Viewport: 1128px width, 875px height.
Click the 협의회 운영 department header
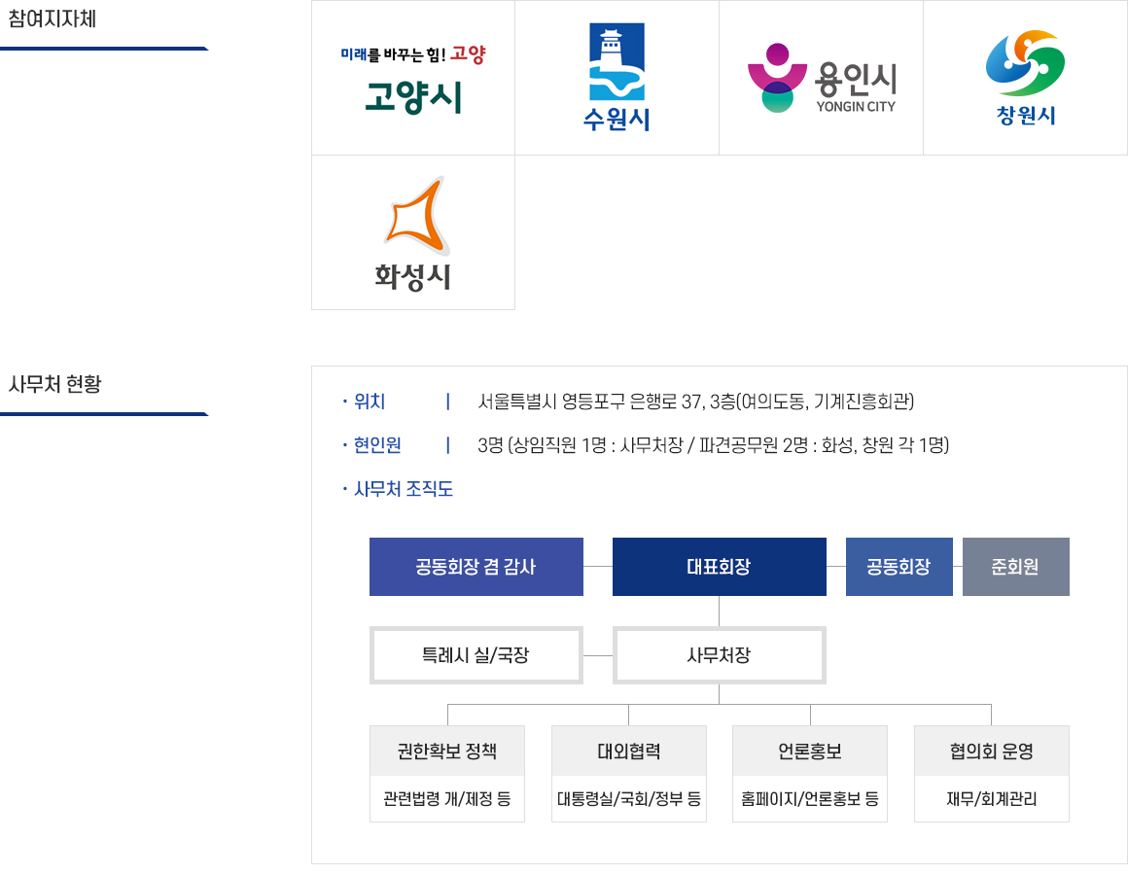991,752
